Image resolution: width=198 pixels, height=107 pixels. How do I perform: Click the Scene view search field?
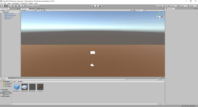click(x=154, y=10)
